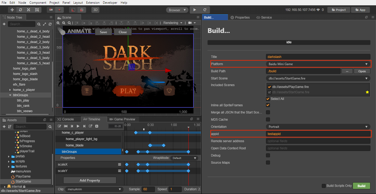This screenshot has width=376, height=194.
Task: Jump to the first frame in Timeline
Action: point(66,126)
